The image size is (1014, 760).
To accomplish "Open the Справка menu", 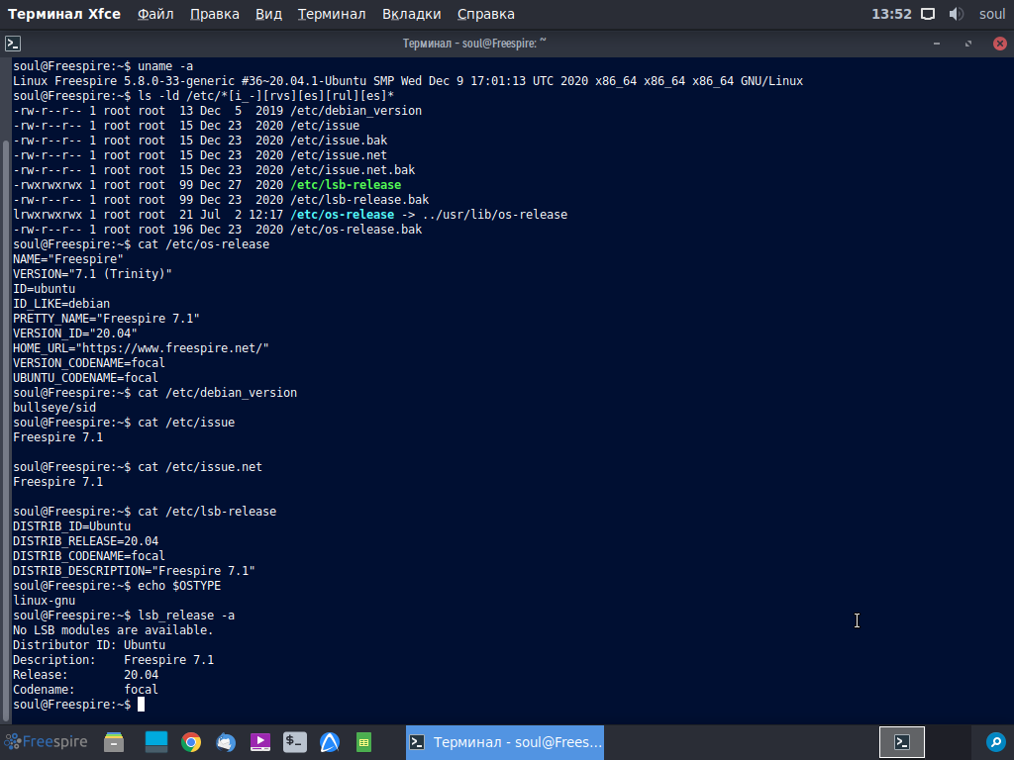I will click(485, 14).
